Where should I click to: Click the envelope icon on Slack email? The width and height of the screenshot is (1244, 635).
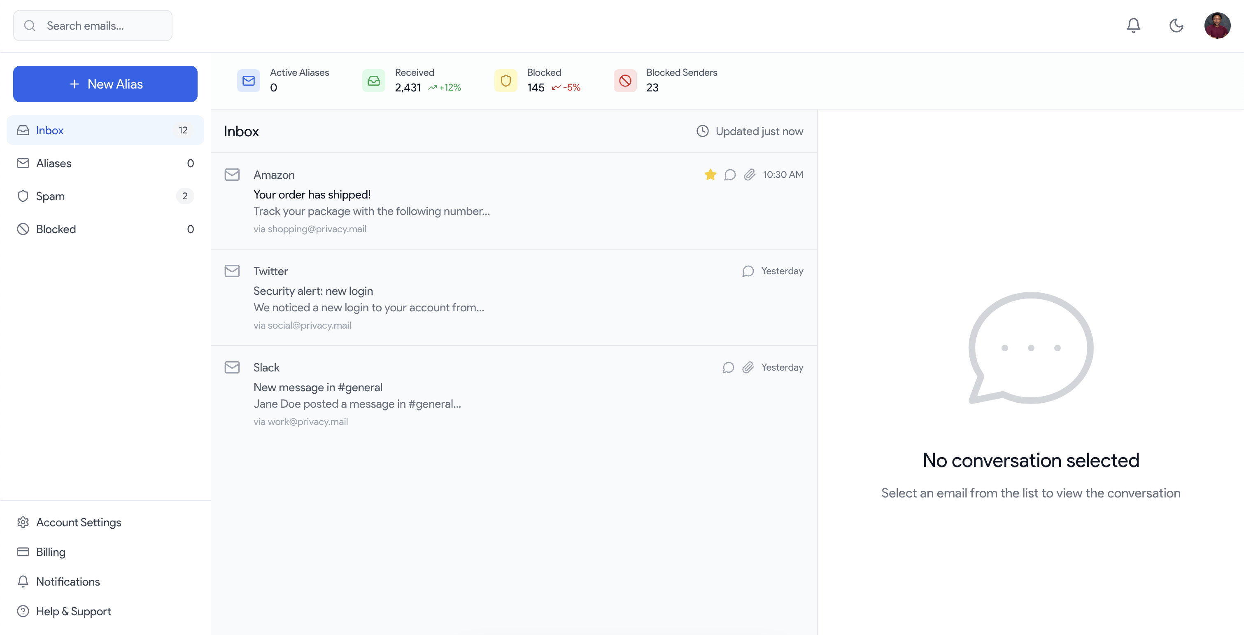click(232, 367)
